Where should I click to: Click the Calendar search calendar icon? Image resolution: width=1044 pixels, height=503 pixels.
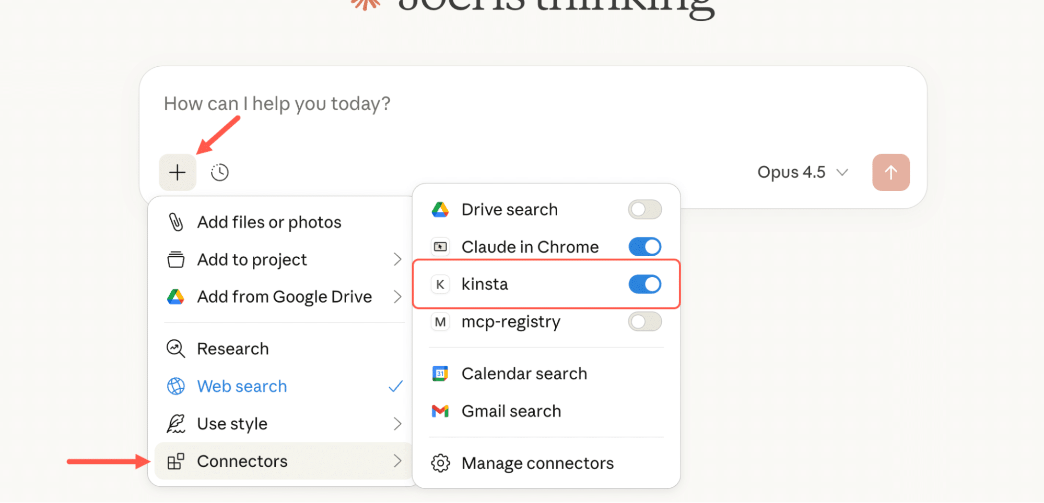coord(440,373)
